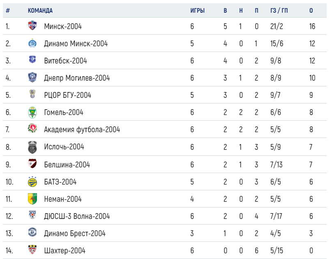Click the # rank column header
The width and height of the screenshot is (330, 259).
point(8,11)
